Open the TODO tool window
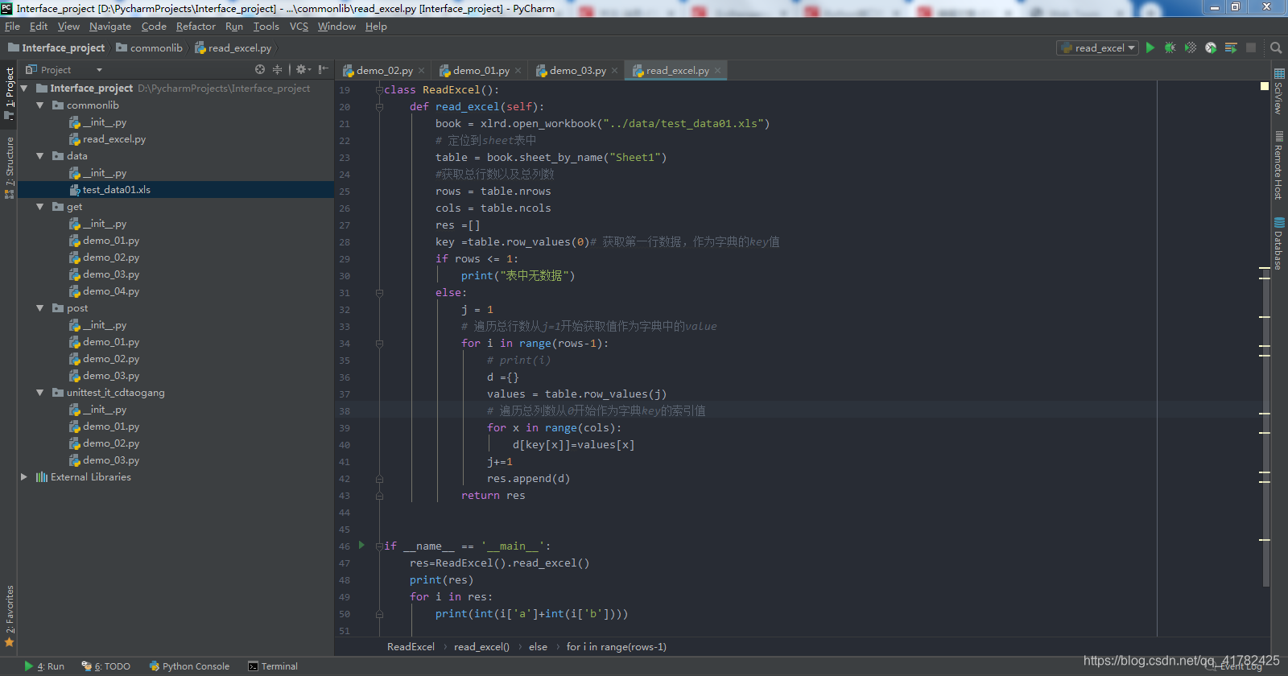 click(x=106, y=666)
